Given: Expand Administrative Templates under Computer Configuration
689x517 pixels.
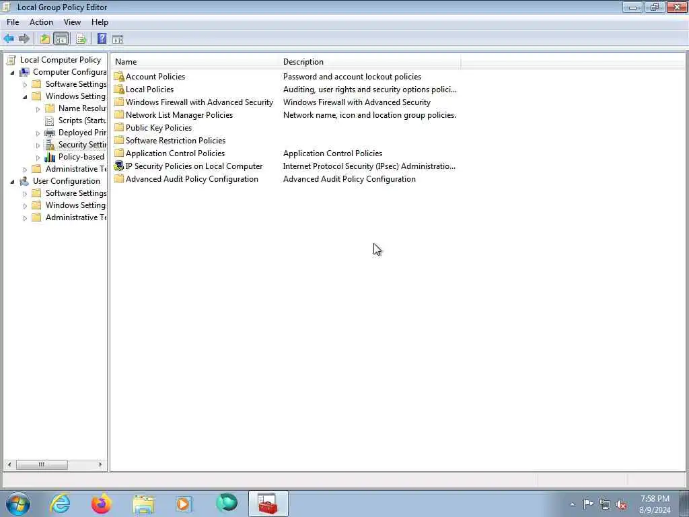Looking at the screenshot, I should click(25, 169).
